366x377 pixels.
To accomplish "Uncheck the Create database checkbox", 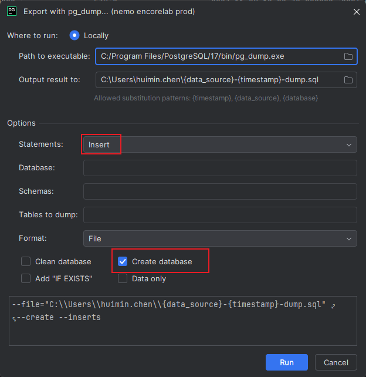I will click(123, 261).
